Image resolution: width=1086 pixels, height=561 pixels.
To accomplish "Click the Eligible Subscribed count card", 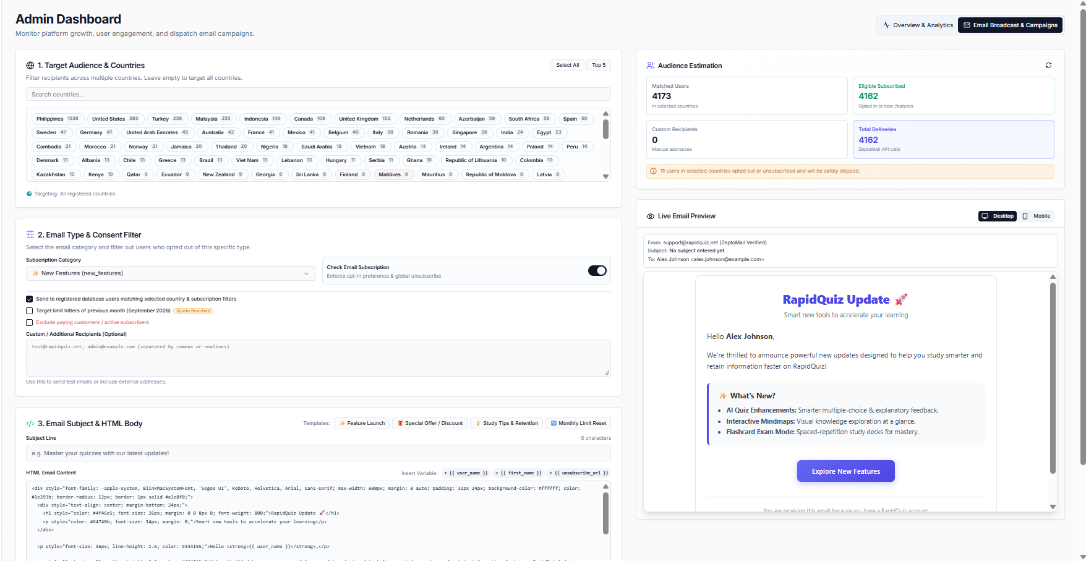I will [x=953, y=96].
